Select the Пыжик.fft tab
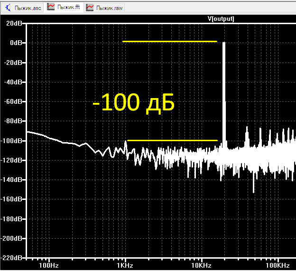This screenshot has width=296, height=271. (x=64, y=8)
